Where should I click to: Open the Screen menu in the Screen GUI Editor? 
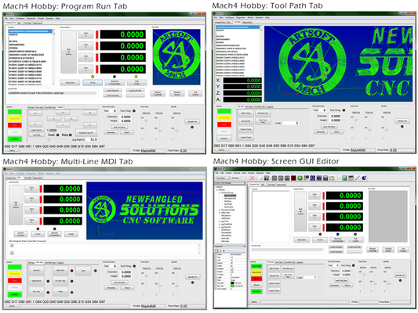tap(228, 173)
